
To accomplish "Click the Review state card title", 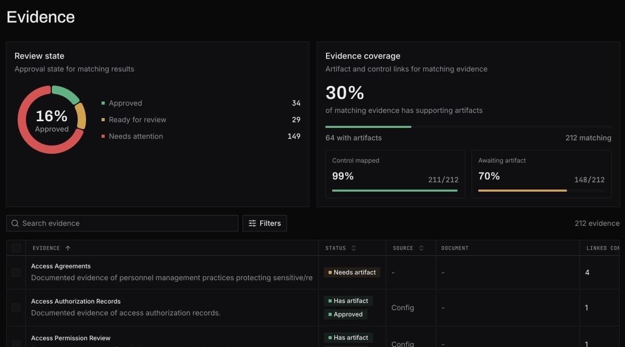I will [39, 56].
